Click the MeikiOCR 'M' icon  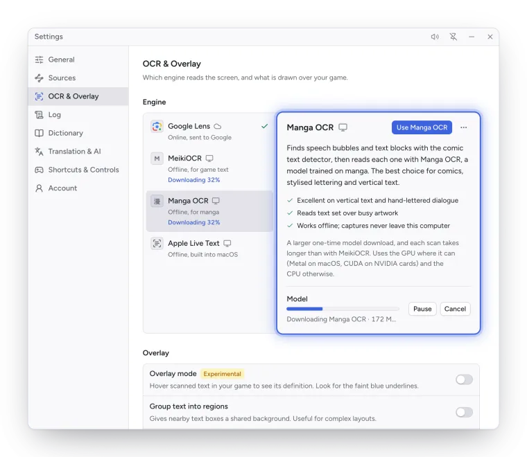click(157, 159)
